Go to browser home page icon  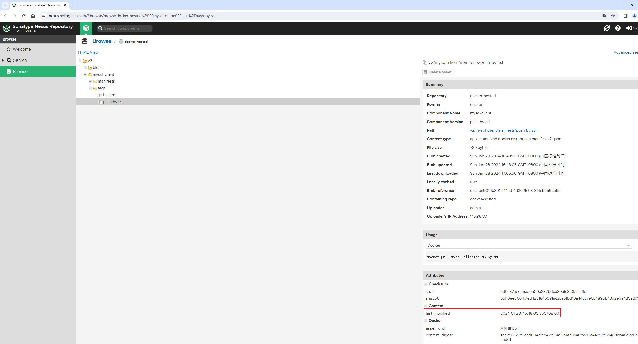pyautogui.click(x=33, y=16)
